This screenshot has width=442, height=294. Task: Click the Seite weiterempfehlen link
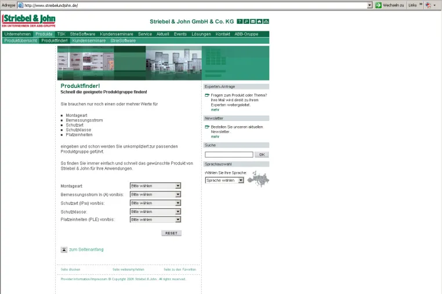click(x=128, y=270)
